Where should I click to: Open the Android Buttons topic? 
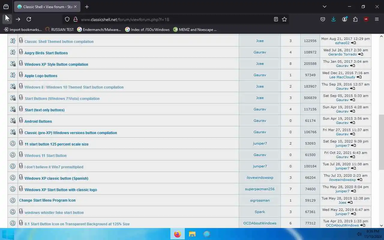click(x=38, y=121)
